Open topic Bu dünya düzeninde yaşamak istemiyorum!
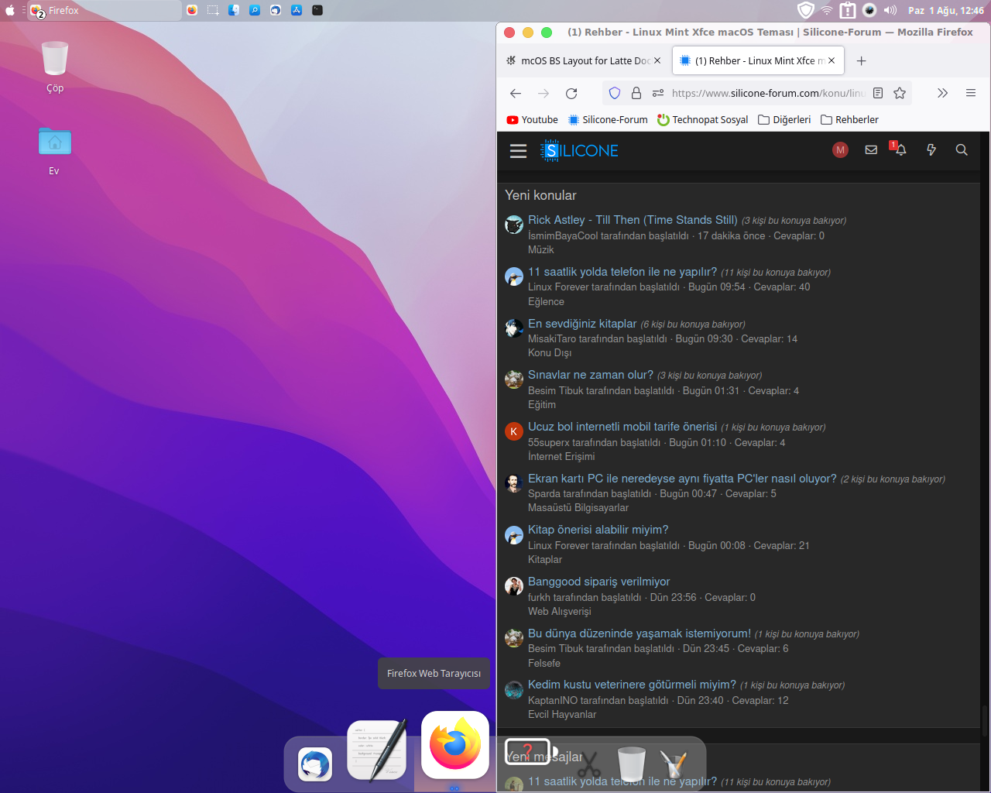The height and width of the screenshot is (793, 991). pos(640,633)
